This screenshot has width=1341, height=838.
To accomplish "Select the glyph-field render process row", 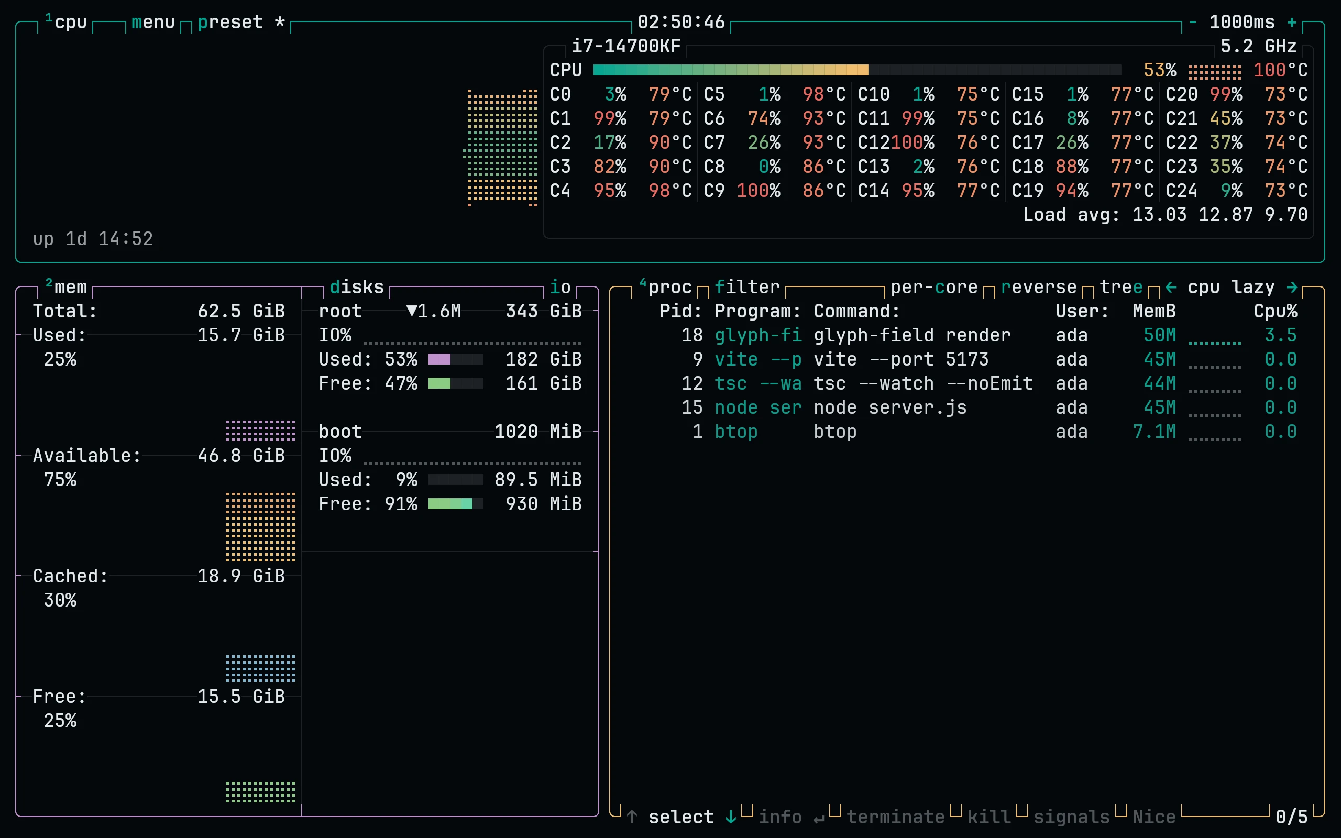I will (x=967, y=335).
